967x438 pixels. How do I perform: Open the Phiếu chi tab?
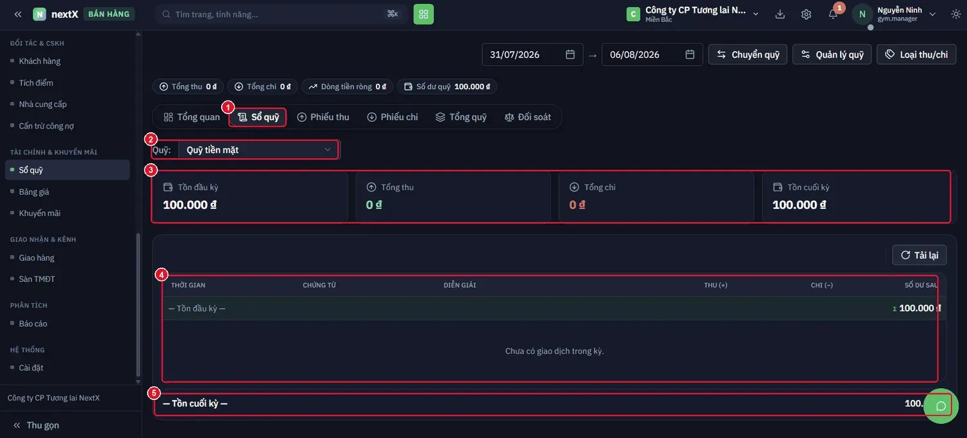click(x=393, y=117)
